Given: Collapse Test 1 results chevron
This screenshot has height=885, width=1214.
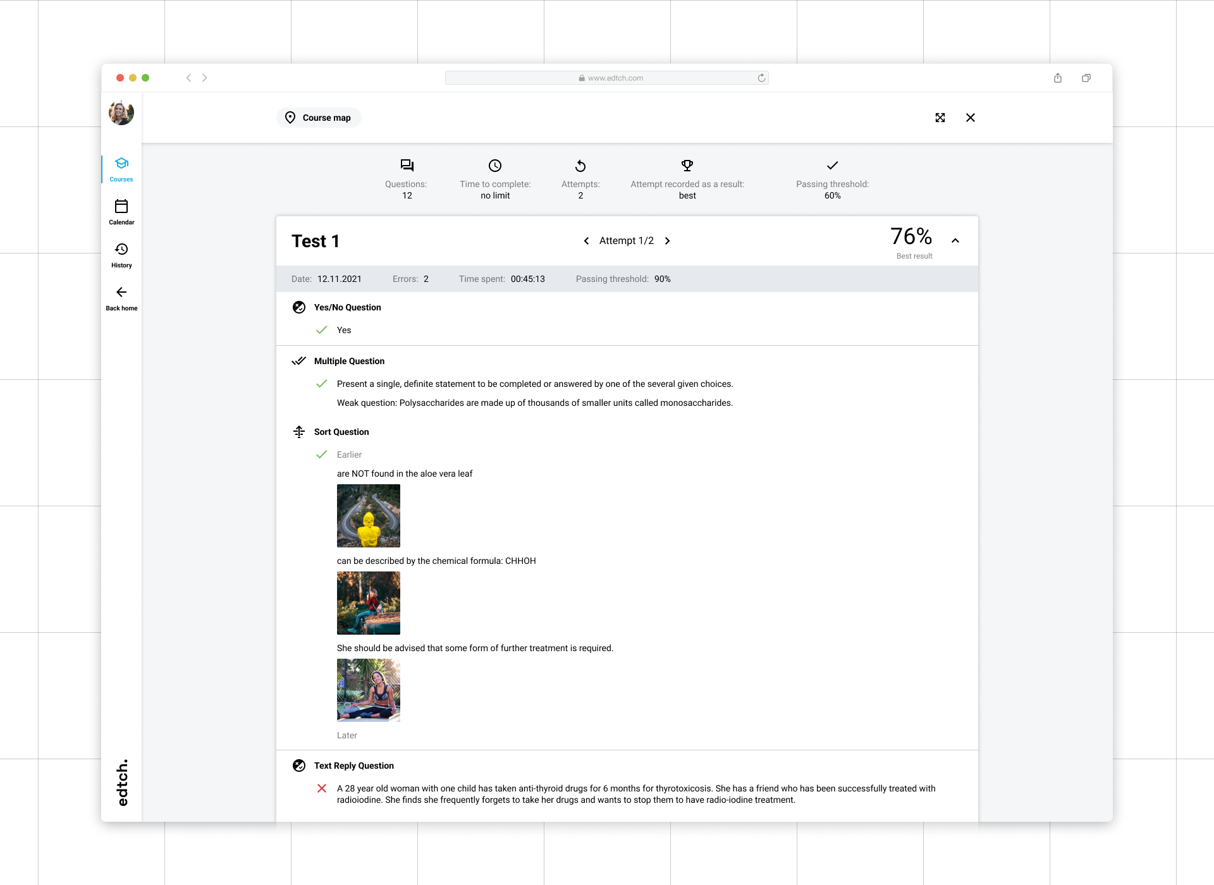Looking at the screenshot, I should [x=955, y=241].
